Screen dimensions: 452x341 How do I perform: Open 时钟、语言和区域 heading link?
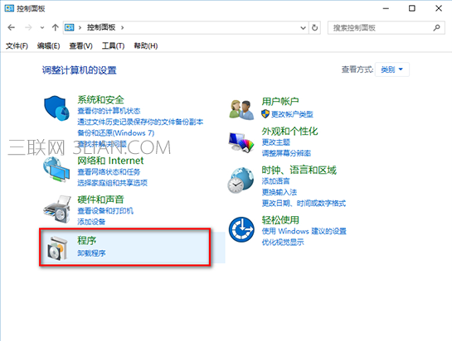click(299, 170)
